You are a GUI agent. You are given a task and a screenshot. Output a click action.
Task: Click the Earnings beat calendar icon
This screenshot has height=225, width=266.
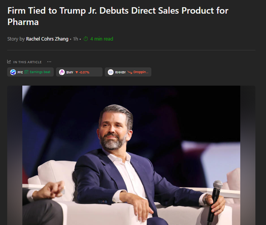pyautogui.click(x=26, y=72)
